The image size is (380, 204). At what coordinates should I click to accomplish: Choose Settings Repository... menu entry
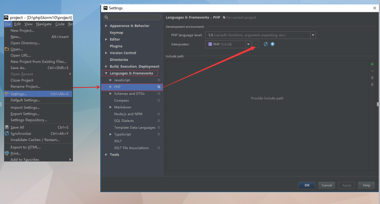[x=38, y=120]
